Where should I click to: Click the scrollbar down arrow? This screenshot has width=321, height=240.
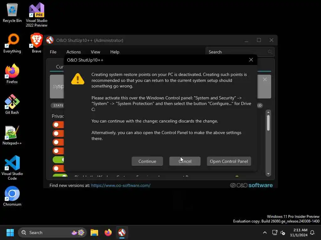pyautogui.click(x=268, y=174)
